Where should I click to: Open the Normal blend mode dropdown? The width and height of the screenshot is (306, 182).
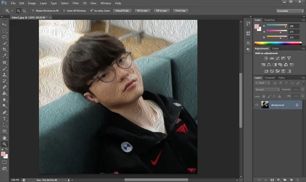click(x=267, y=90)
